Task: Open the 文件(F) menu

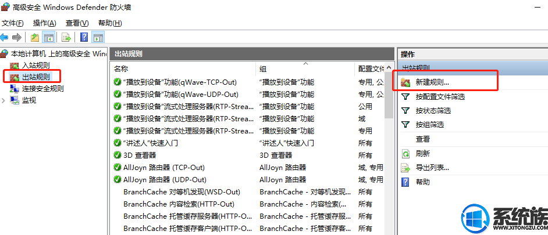Action: [13, 23]
